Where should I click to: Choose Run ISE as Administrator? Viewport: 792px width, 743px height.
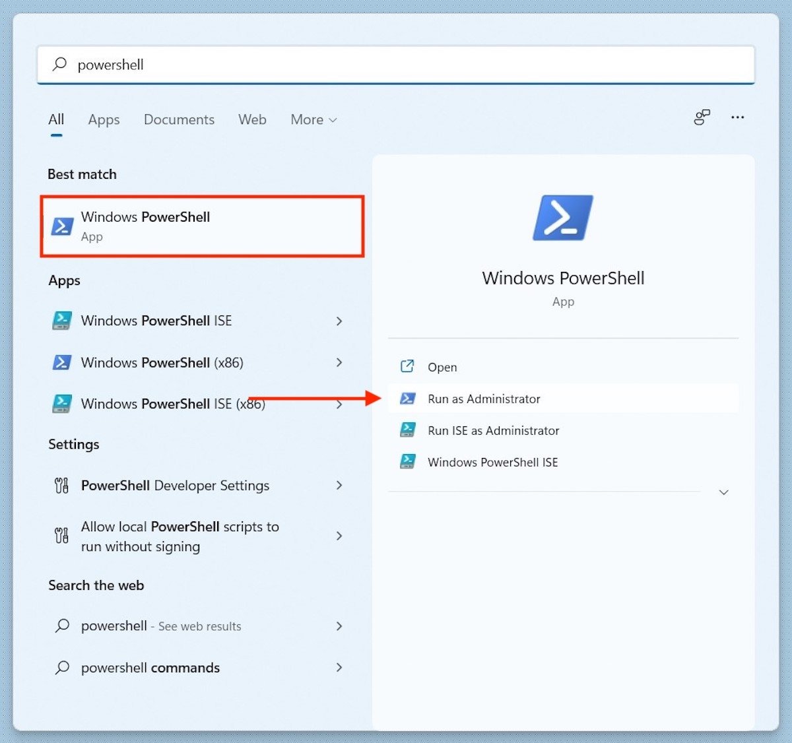[x=563, y=430]
